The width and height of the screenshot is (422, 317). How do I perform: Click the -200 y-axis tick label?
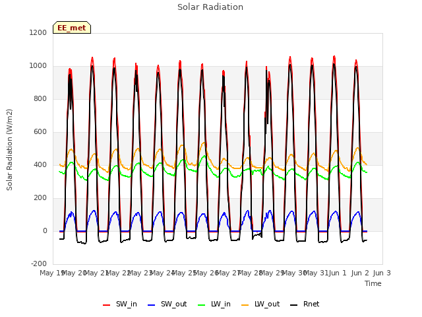(39, 264)
